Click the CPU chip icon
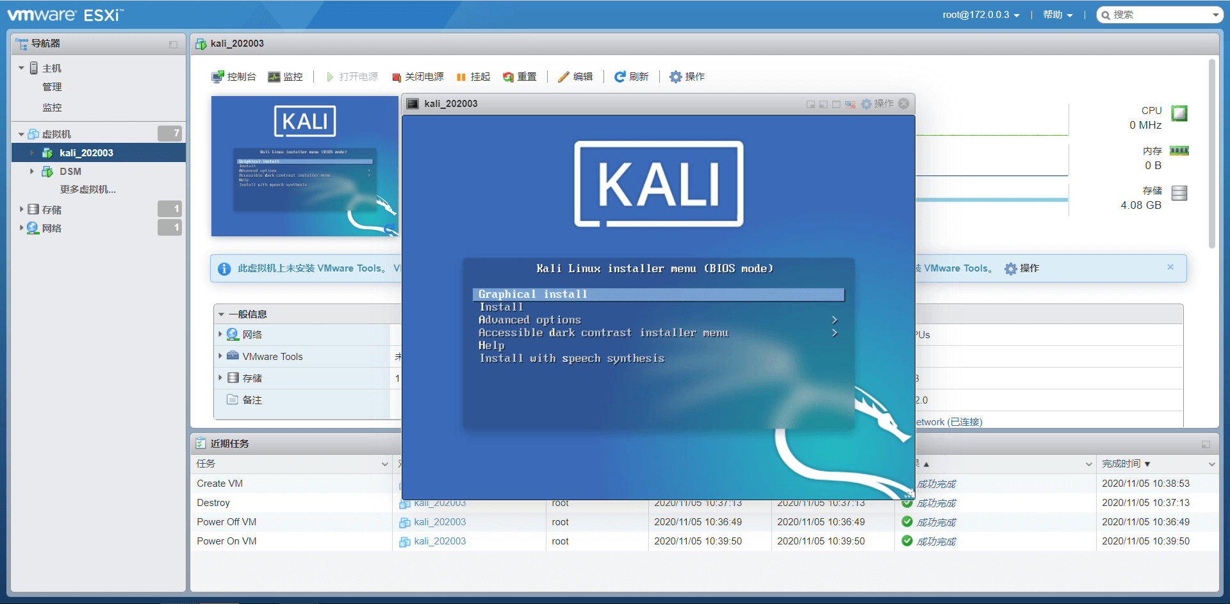This screenshot has width=1230, height=604. (x=1179, y=113)
